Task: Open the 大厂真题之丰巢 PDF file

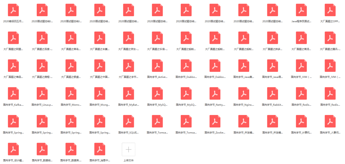Action: (100, 38)
